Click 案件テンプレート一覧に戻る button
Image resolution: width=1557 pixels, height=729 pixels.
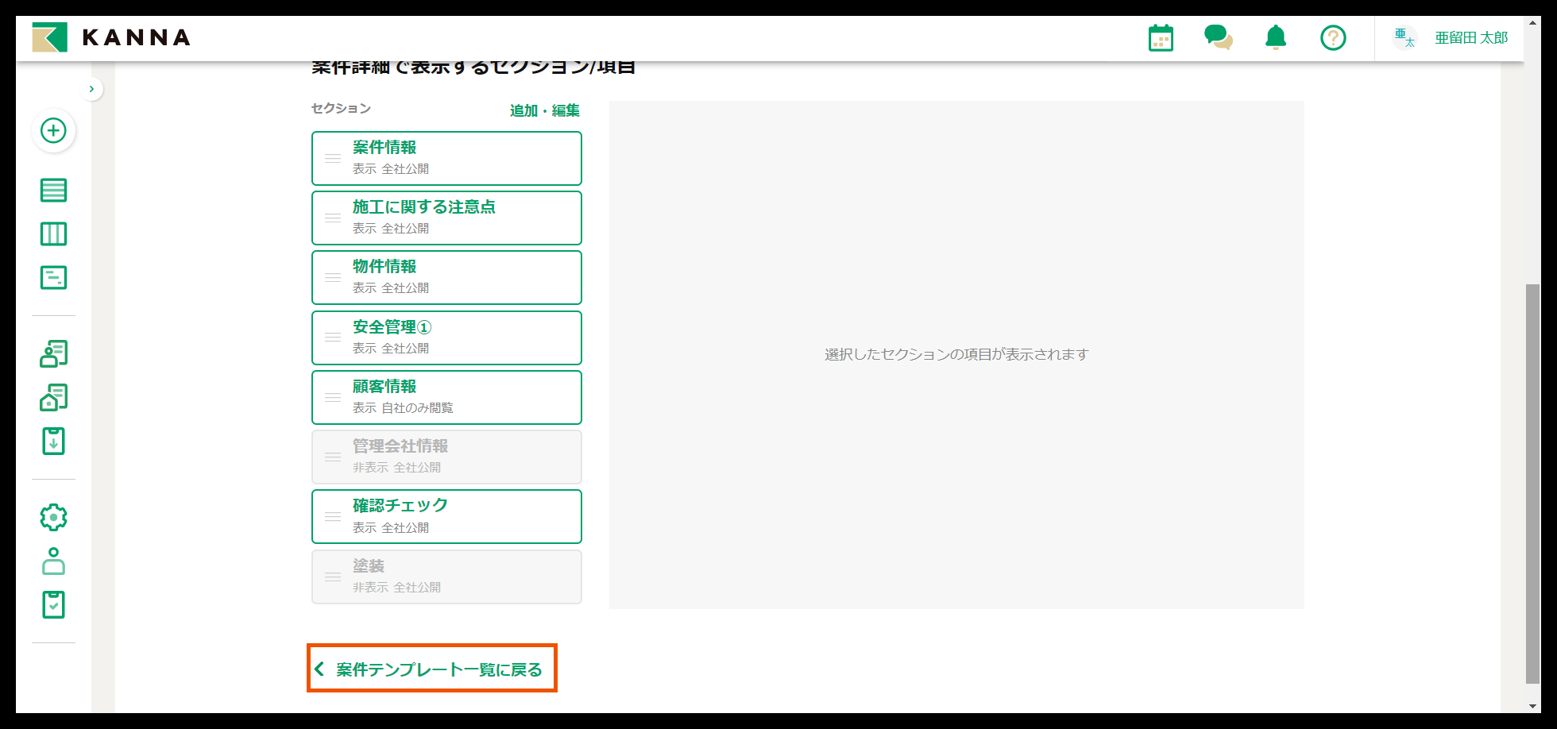pyautogui.click(x=432, y=669)
